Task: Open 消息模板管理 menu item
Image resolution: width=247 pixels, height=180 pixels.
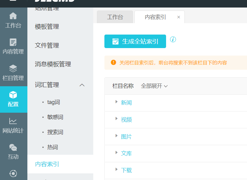Action: pos(53,64)
